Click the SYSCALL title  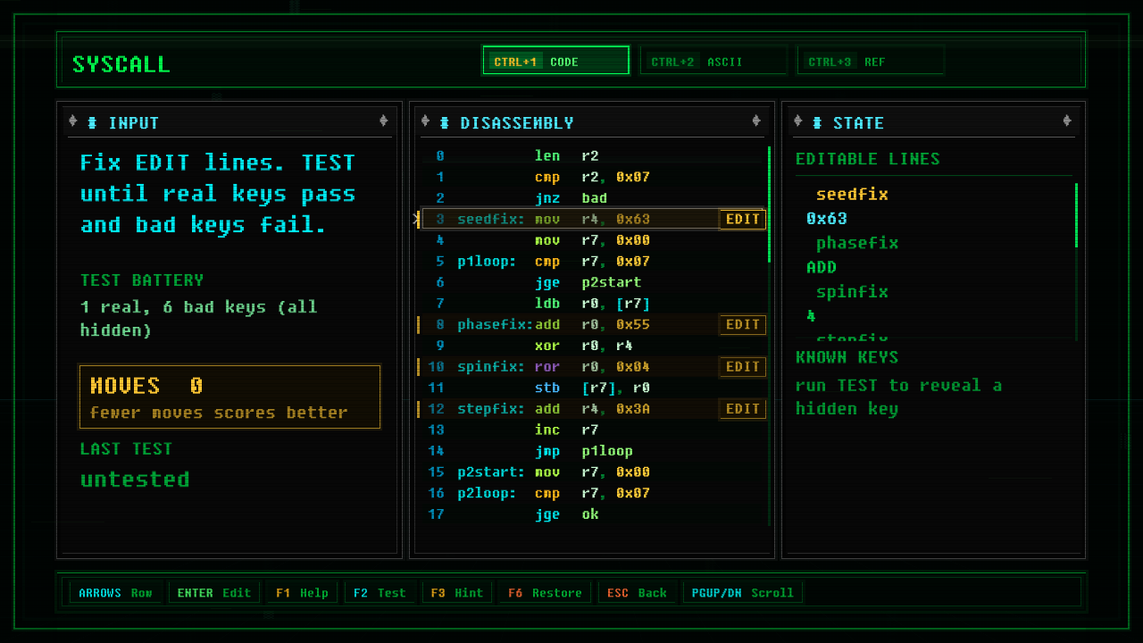click(121, 64)
